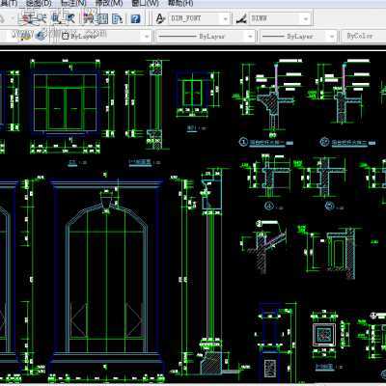The height and width of the screenshot is (386, 386).
Task: Expand the ByLayer lineweight dropdown
Action: (x=332, y=36)
